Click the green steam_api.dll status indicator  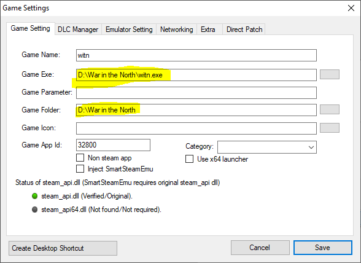pos(35,196)
